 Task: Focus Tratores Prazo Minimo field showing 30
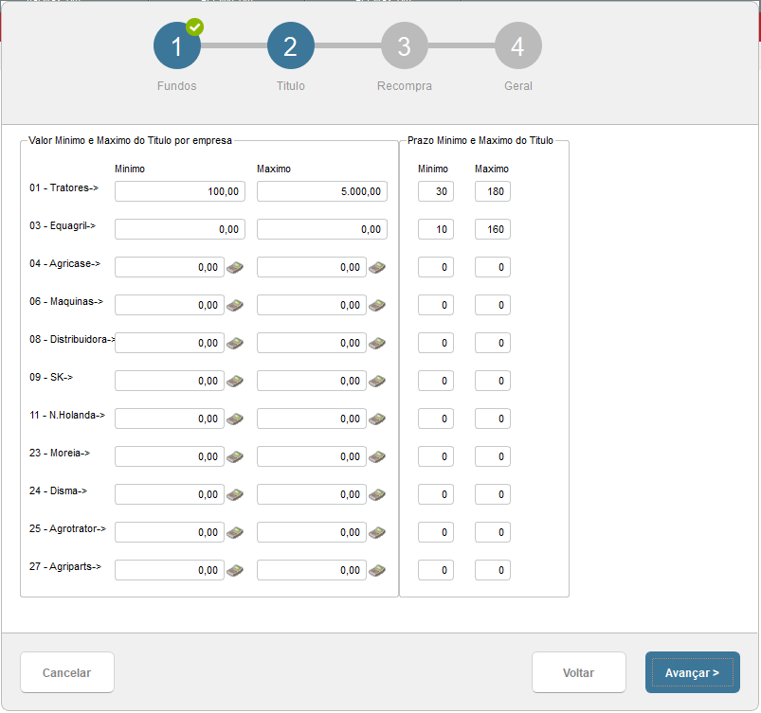click(436, 191)
